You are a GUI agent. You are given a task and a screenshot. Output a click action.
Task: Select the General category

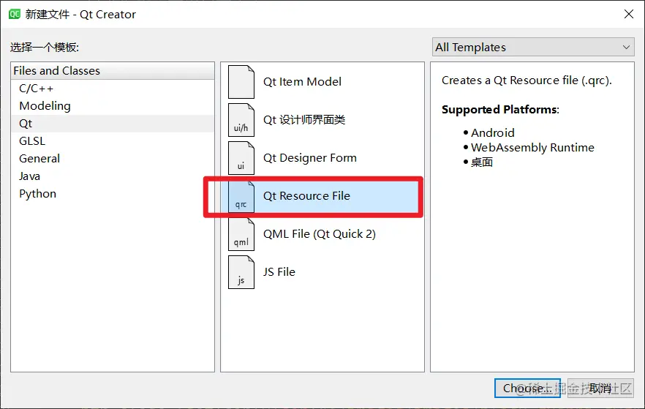click(113, 159)
